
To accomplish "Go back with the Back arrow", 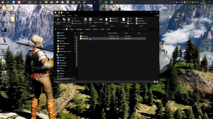I will pos(56,29).
